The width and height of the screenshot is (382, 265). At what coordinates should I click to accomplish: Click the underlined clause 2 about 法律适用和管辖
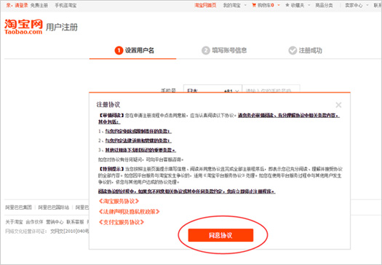point(138,141)
